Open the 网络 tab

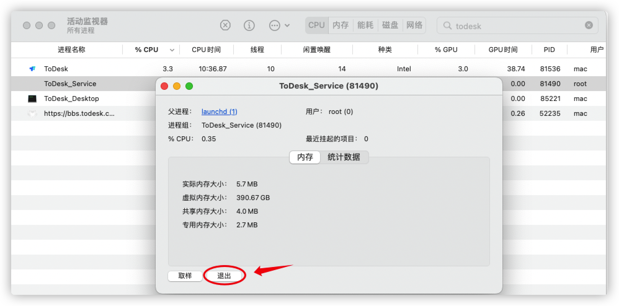(414, 25)
